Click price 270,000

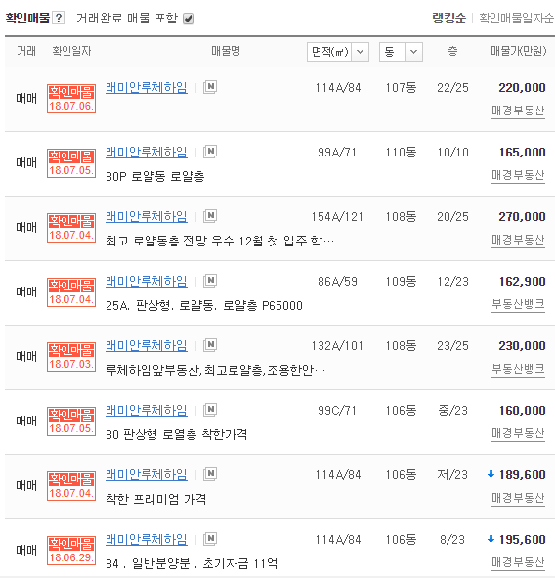pyautogui.click(x=522, y=217)
